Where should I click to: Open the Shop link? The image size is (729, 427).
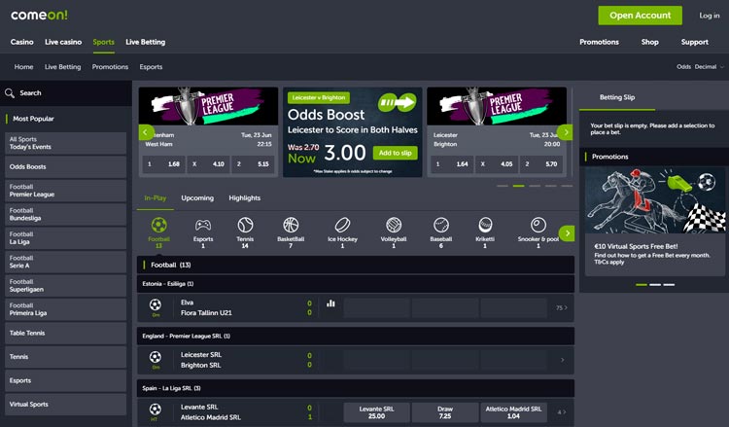(649, 42)
